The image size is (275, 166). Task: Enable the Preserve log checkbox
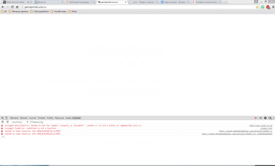[31, 122]
